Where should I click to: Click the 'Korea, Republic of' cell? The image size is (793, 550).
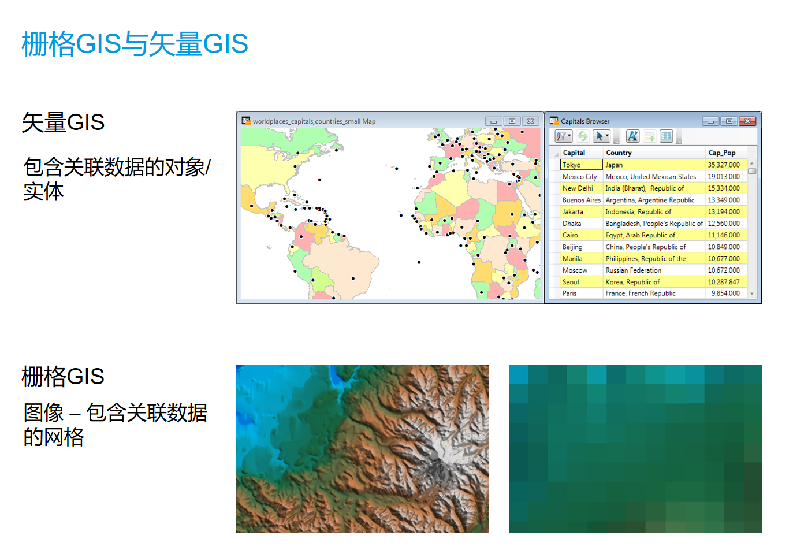pos(654,282)
